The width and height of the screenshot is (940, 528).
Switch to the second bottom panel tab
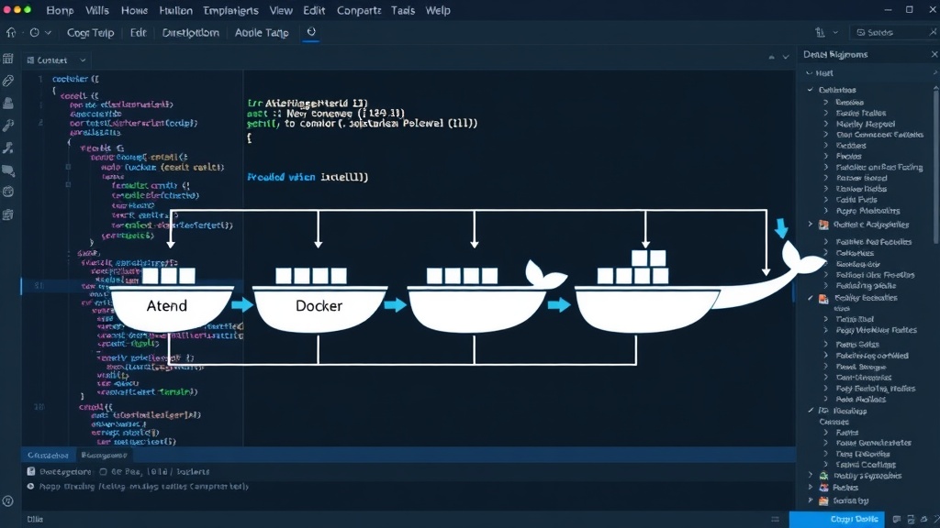104,456
